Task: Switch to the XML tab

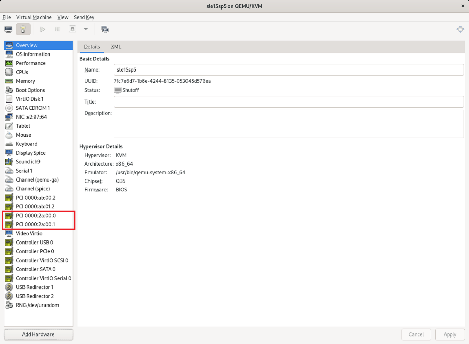Action: 116,46
